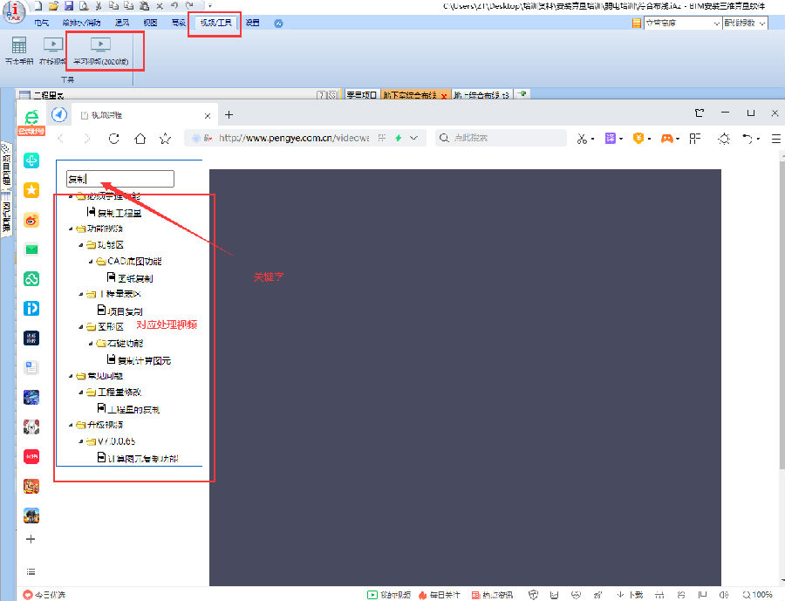Bookmark the page with the star icon
Viewport: 785px width, 601px height.
[165, 138]
